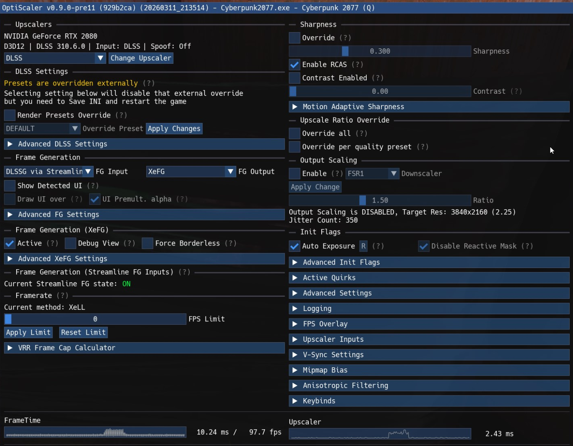573x446 pixels.
Task: Click the Contrast slider at 0.00
Action: (x=380, y=91)
